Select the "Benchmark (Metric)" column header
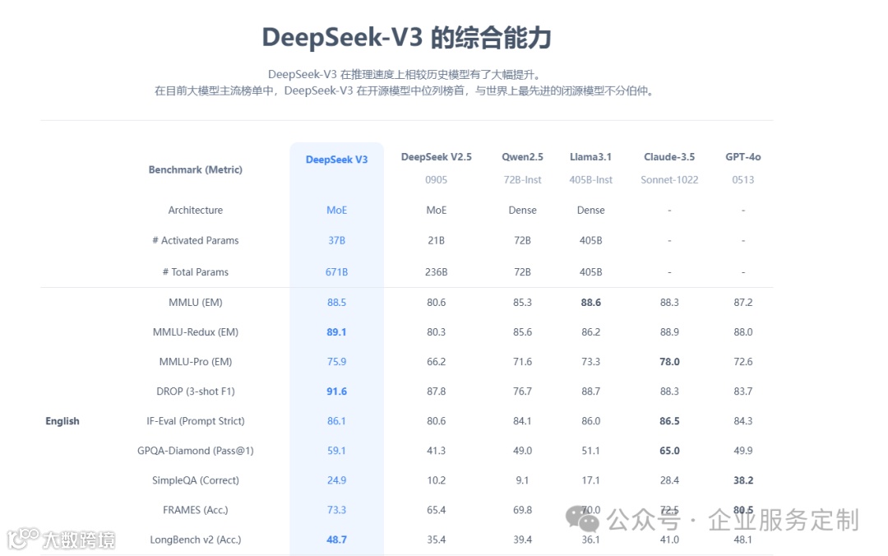The image size is (888, 556). click(196, 169)
